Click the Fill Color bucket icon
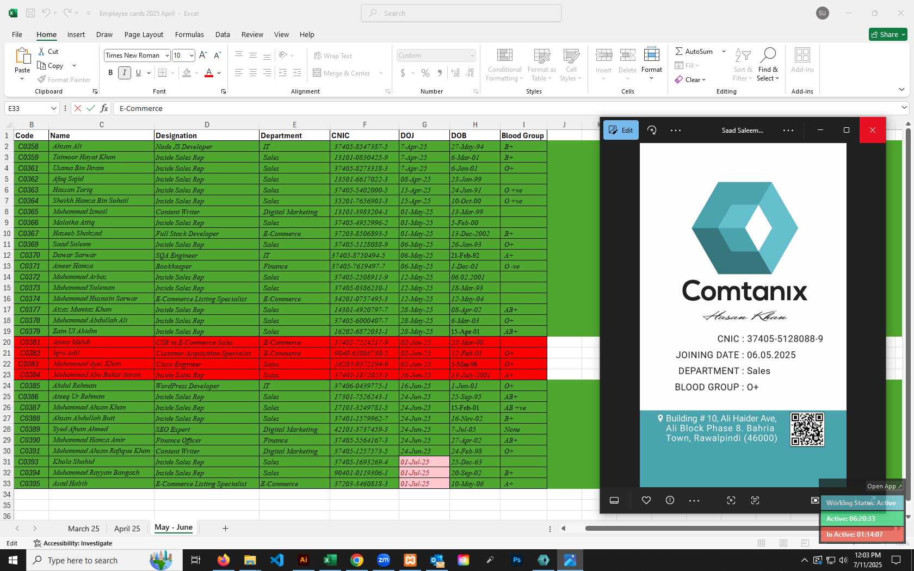This screenshot has height=571, width=914. point(187,73)
